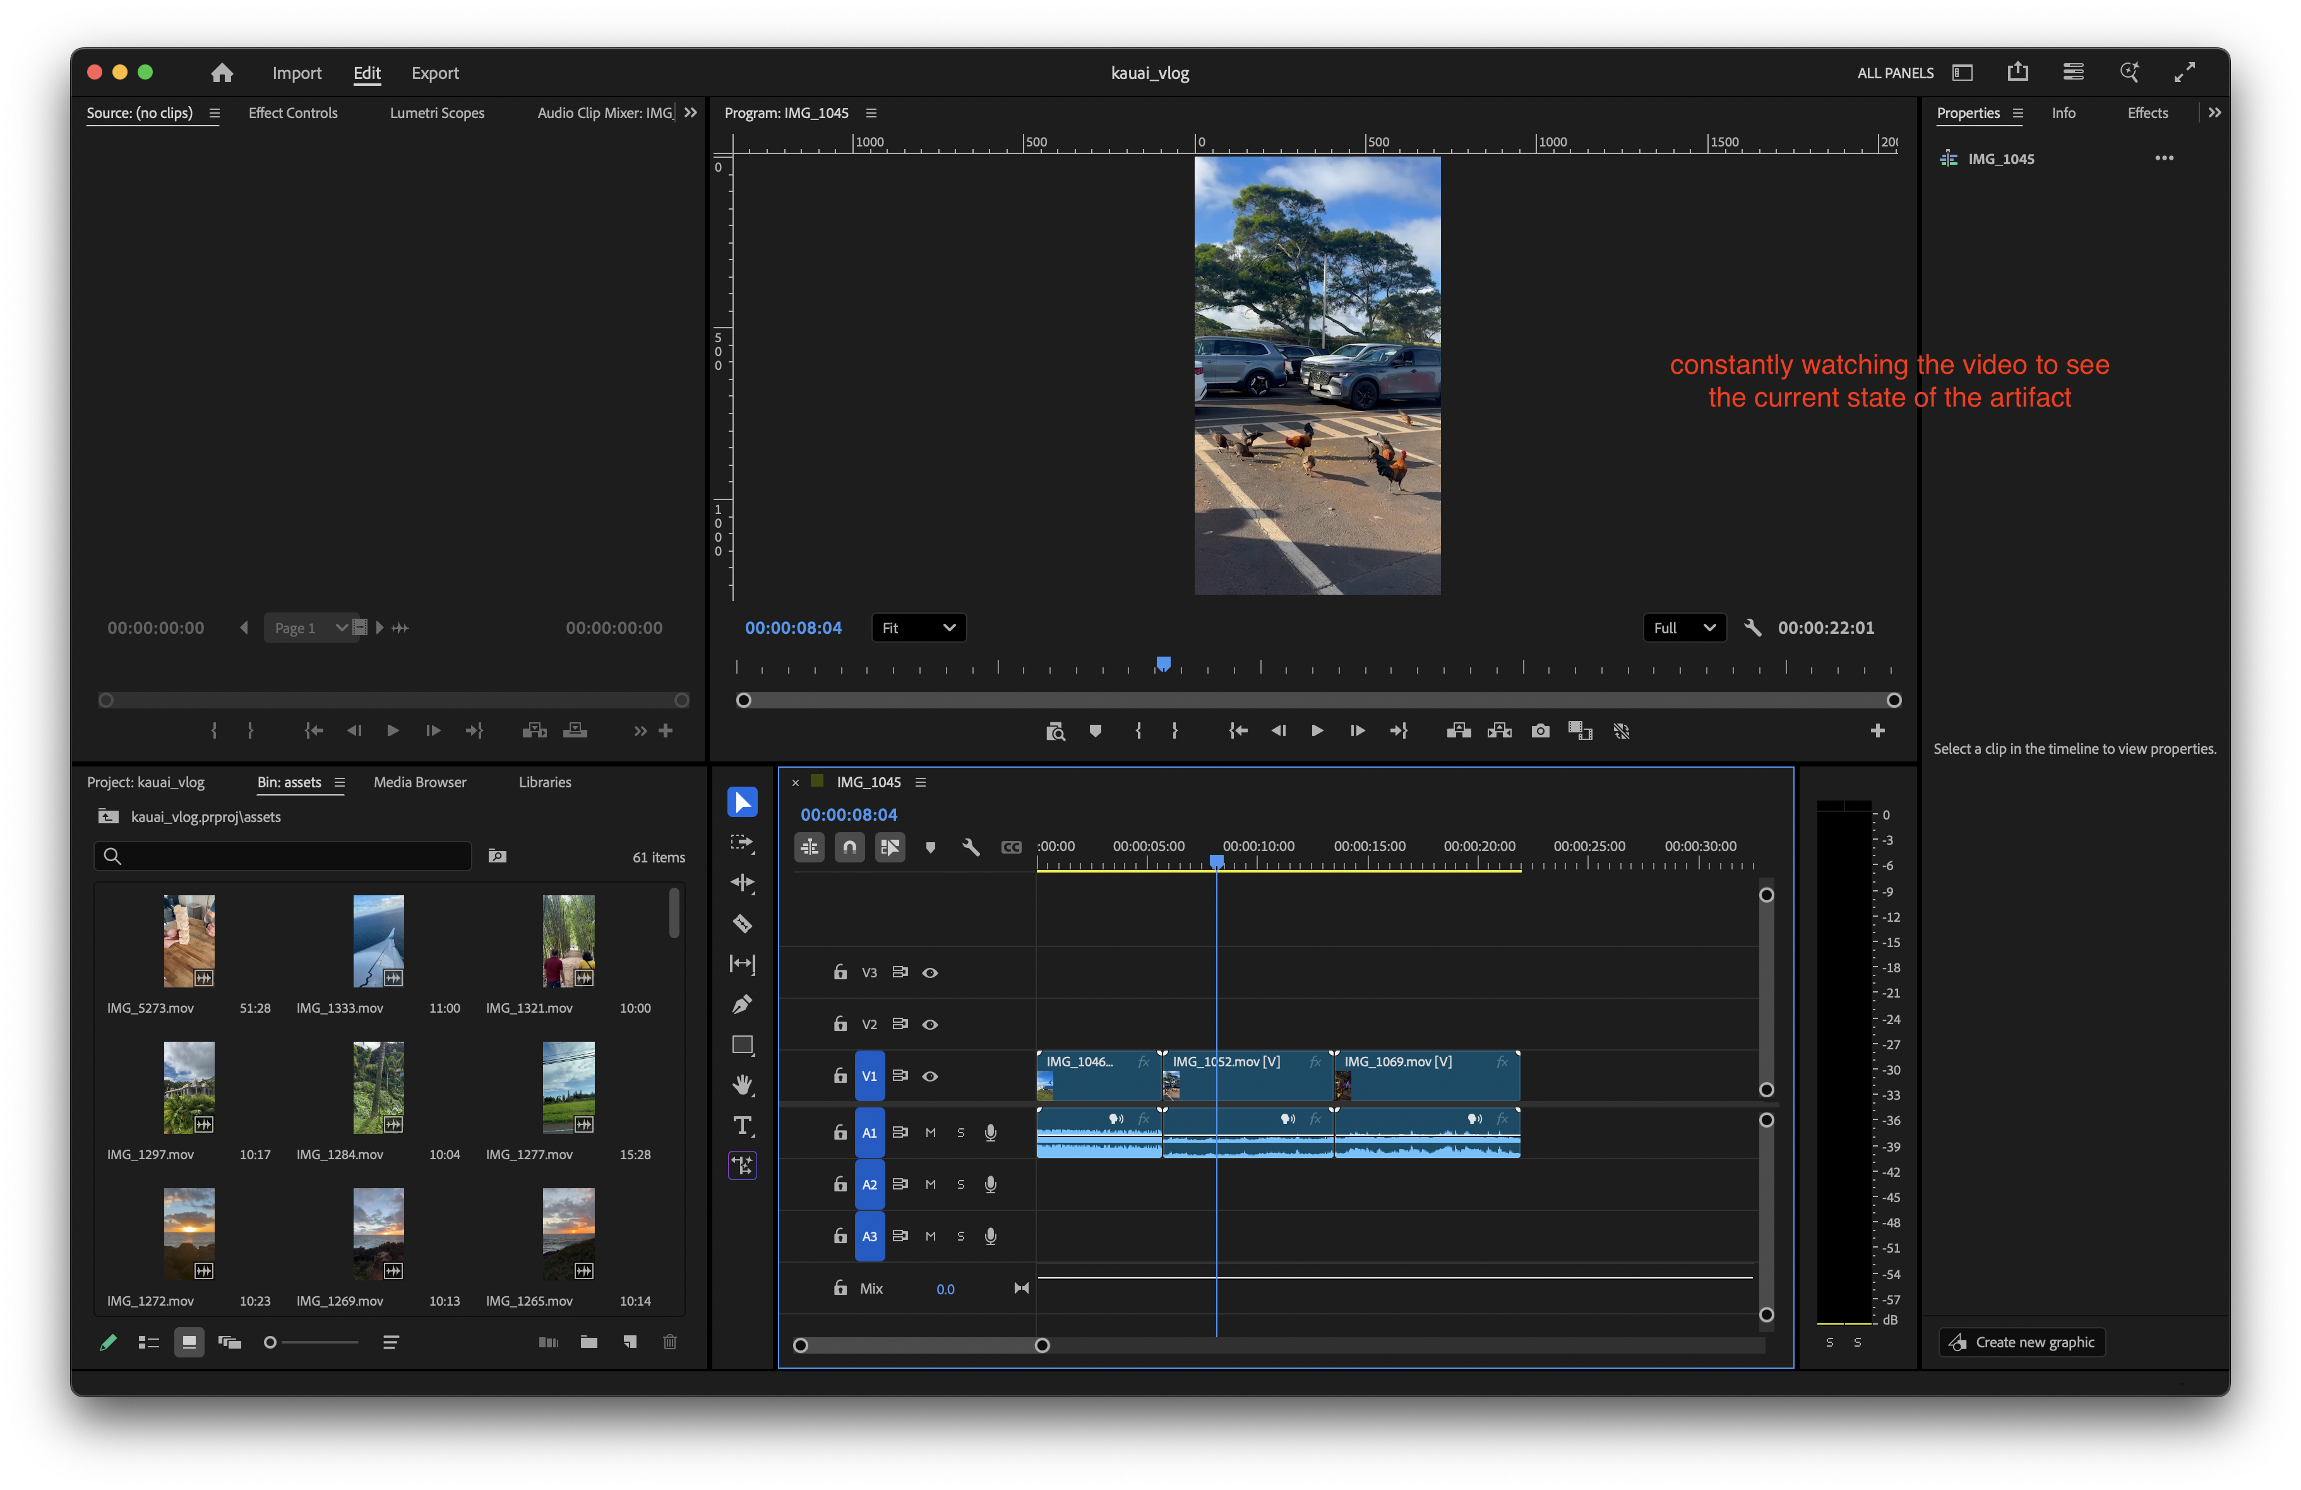Select the Ripple Edit tool
This screenshot has width=2301, height=1490.
tap(741, 883)
